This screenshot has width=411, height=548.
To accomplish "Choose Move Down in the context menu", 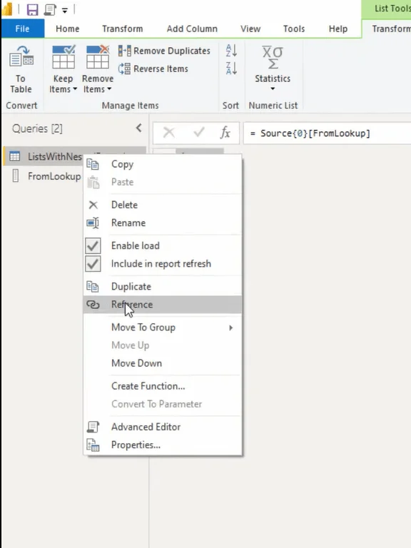I will [x=163, y=363].
